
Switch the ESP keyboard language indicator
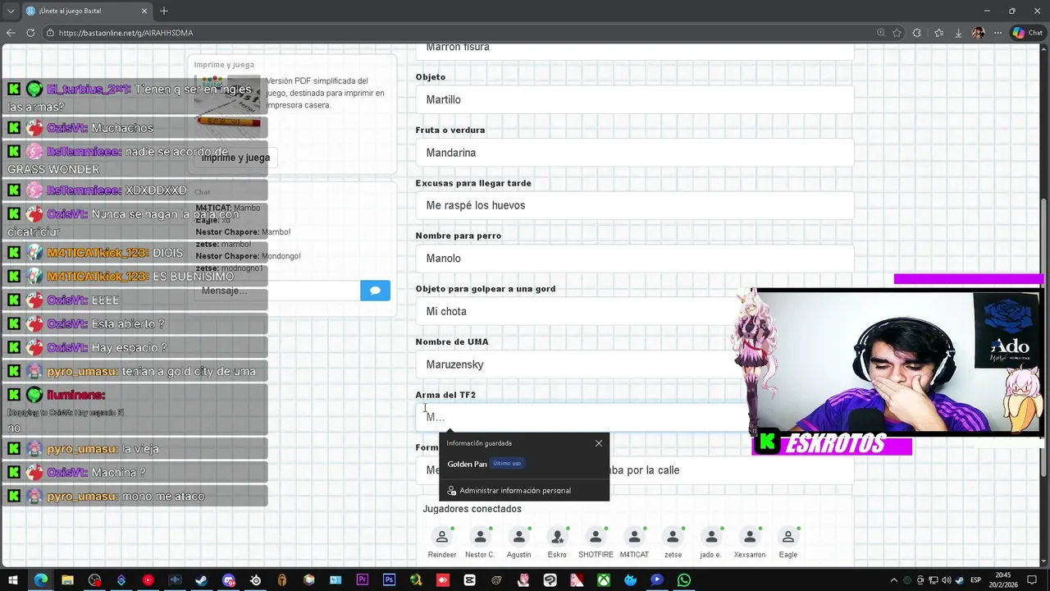coord(976,580)
